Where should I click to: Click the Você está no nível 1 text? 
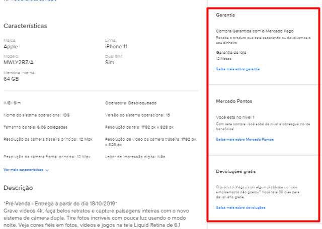click(235, 118)
